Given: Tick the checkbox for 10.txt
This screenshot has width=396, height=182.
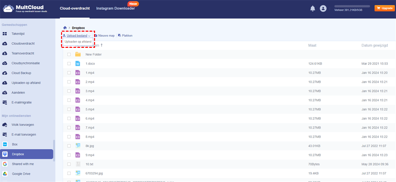Looking at the screenshot, I should pos(69,164).
